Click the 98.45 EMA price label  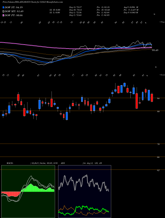[155, 50]
